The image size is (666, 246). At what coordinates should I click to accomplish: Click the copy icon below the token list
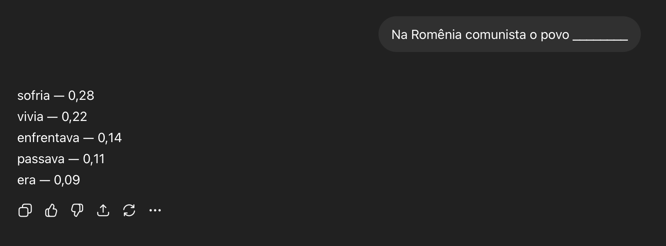point(24,210)
